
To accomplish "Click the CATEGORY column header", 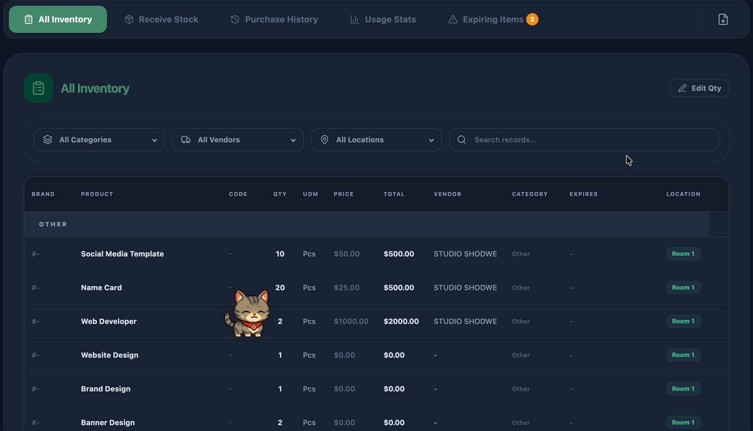I will click(x=530, y=194).
